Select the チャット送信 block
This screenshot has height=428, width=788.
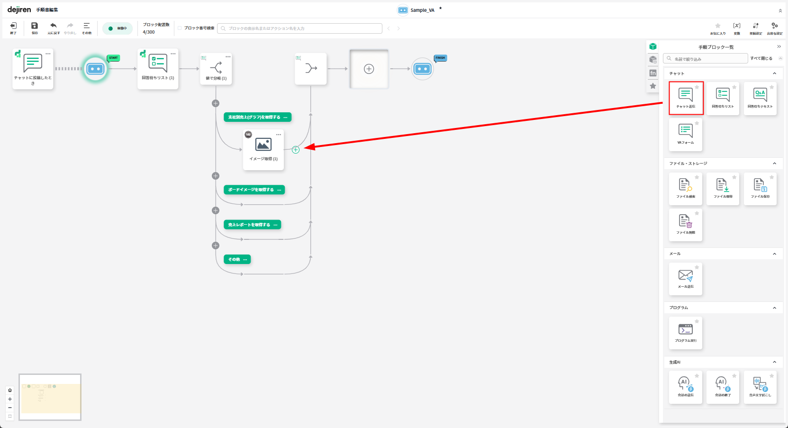coord(686,98)
